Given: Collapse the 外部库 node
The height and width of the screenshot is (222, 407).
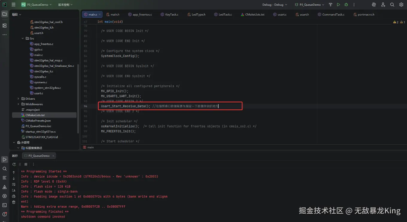Looking at the screenshot, I should (14, 143).
